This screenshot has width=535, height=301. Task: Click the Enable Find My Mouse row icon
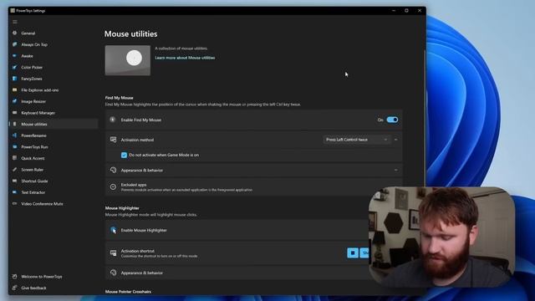click(x=113, y=120)
